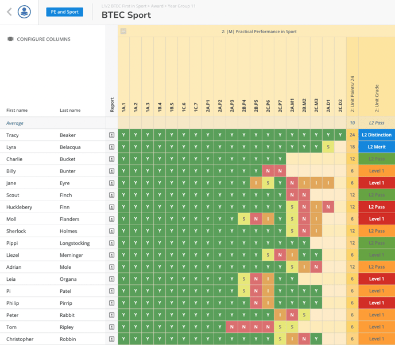
Task: Click the Configure Columns icon
Action: (x=10, y=39)
